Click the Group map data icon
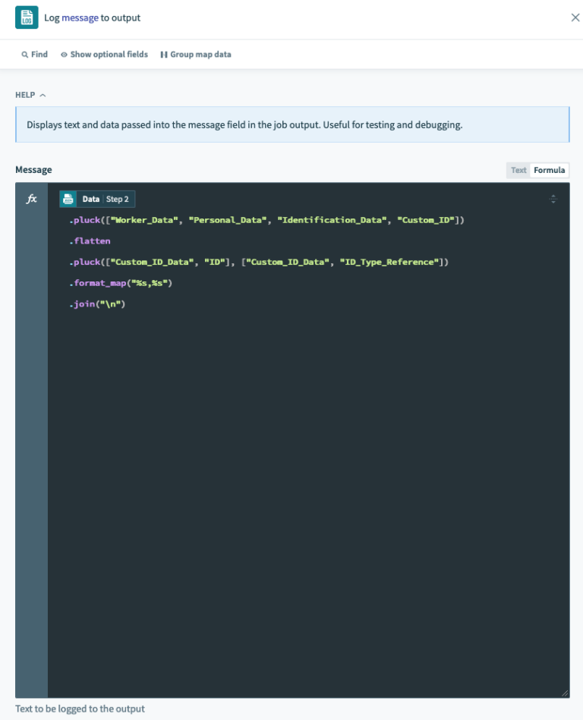The image size is (583, 720). point(163,55)
